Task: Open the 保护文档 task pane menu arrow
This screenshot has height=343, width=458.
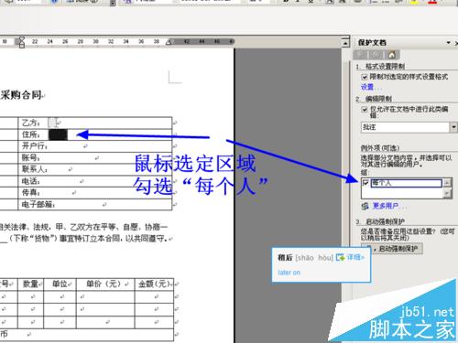Action: point(449,43)
